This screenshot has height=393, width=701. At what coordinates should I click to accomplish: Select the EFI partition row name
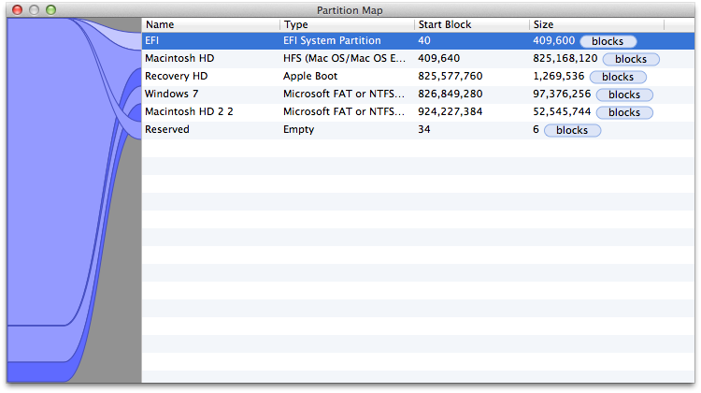click(x=152, y=40)
